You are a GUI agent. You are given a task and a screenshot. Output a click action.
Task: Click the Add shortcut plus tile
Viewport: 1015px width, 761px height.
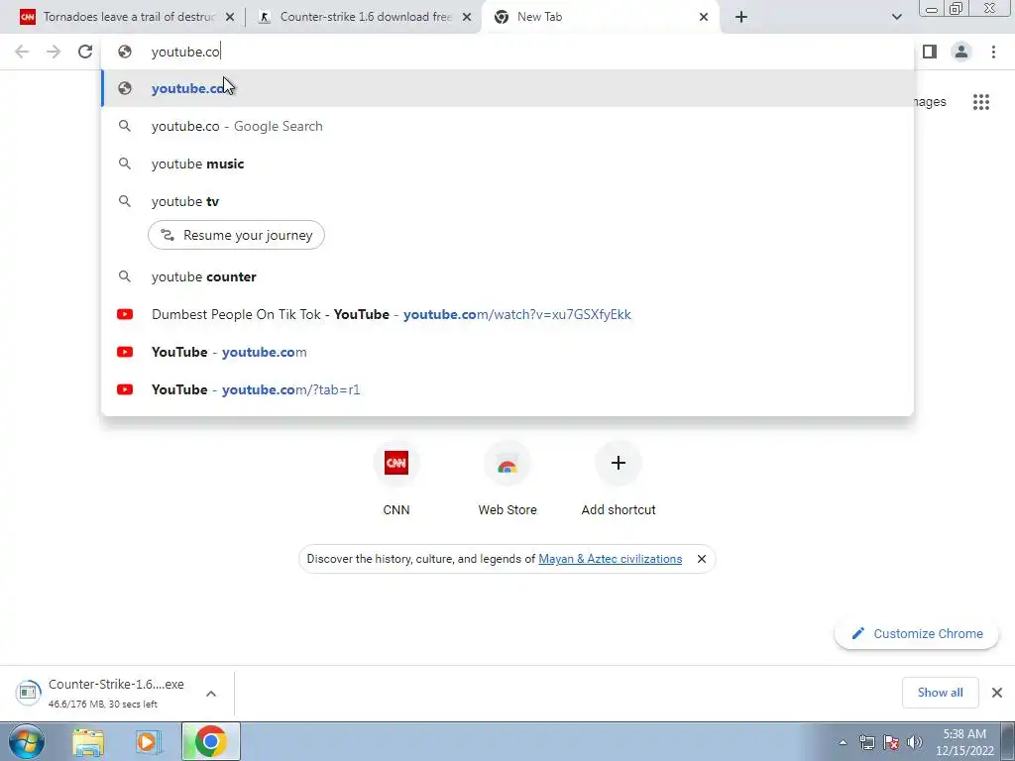pyautogui.click(x=619, y=479)
